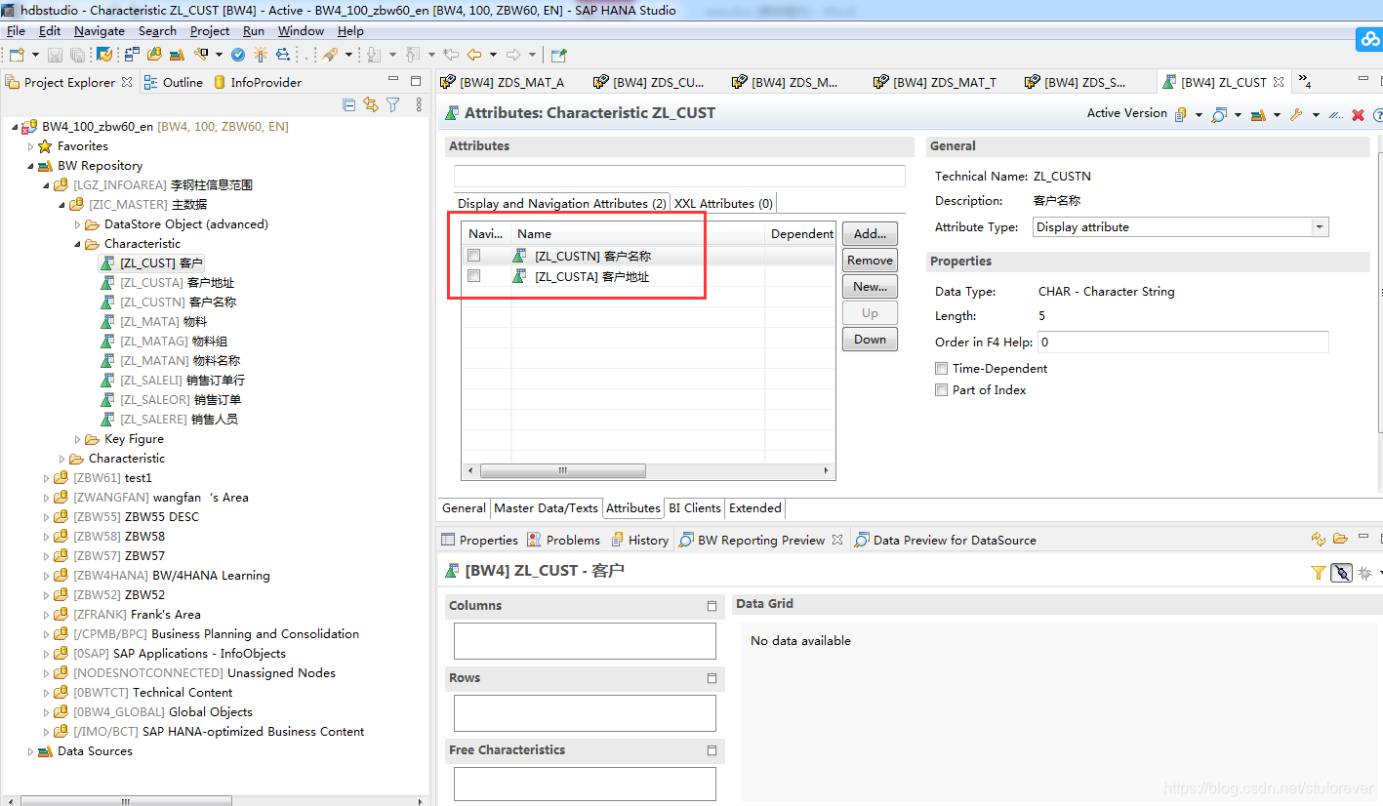
Task: Click the open perspective icon on main toolbar
Action: (559, 55)
